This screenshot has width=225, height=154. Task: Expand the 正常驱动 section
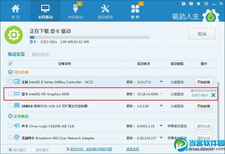pos(10,116)
